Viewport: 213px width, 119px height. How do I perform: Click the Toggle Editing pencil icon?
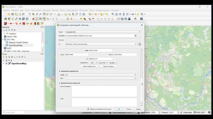tap(37, 19)
